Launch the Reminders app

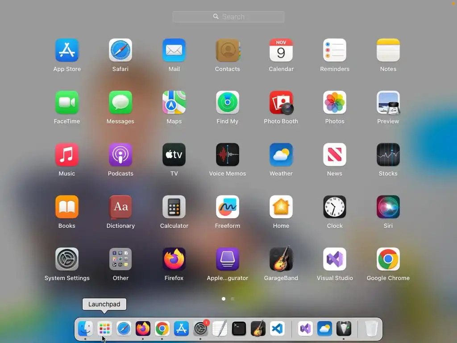[x=335, y=50]
